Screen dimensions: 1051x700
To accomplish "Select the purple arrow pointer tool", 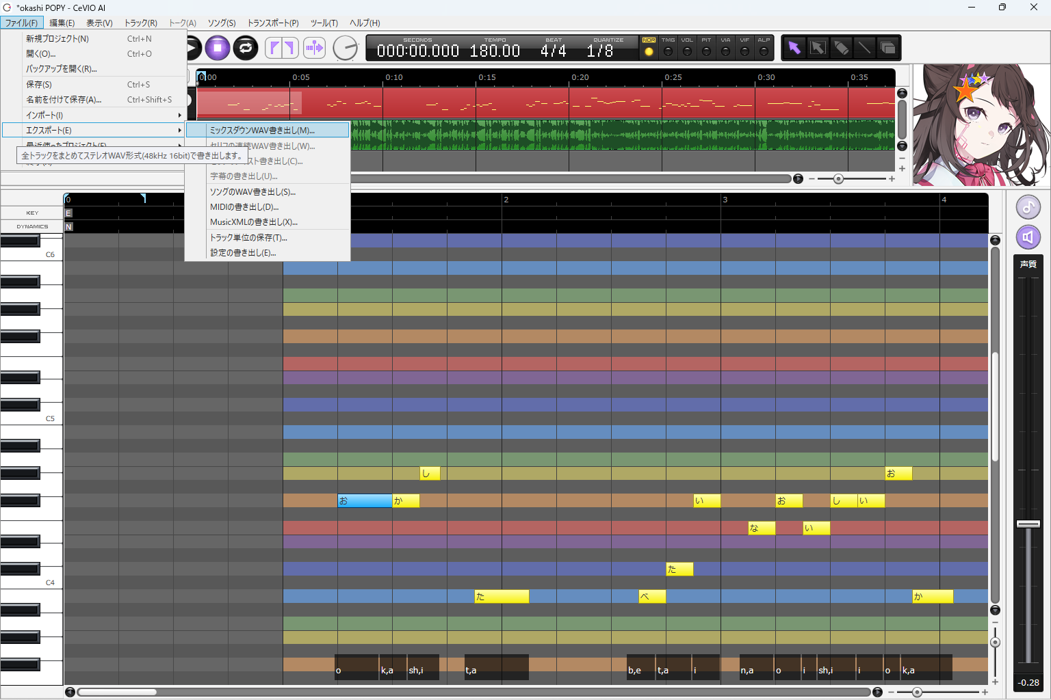I will [x=794, y=48].
